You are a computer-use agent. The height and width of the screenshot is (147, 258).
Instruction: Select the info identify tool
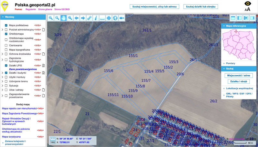click(96, 18)
